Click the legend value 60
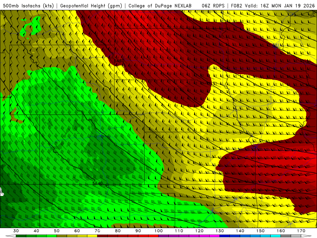The width and height of the screenshot is (317, 238). [77, 231]
